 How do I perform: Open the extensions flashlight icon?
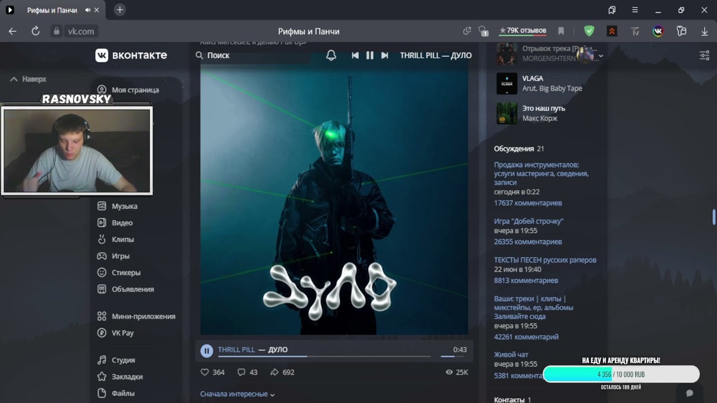[x=681, y=31]
